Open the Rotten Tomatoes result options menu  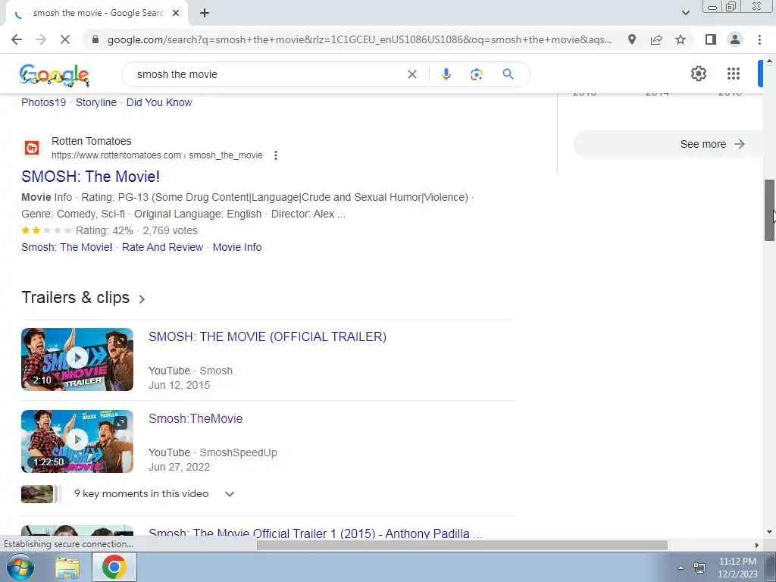tap(276, 155)
